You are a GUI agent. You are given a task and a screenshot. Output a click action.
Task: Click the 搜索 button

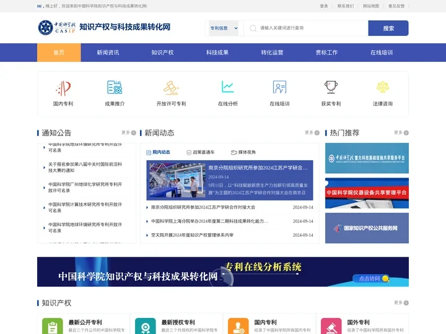[x=388, y=28]
